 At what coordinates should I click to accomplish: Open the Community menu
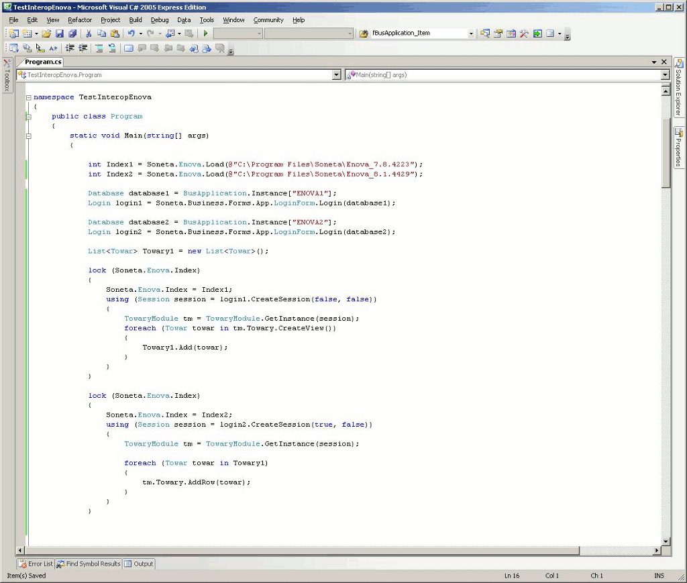pyautogui.click(x=268, y=19)
